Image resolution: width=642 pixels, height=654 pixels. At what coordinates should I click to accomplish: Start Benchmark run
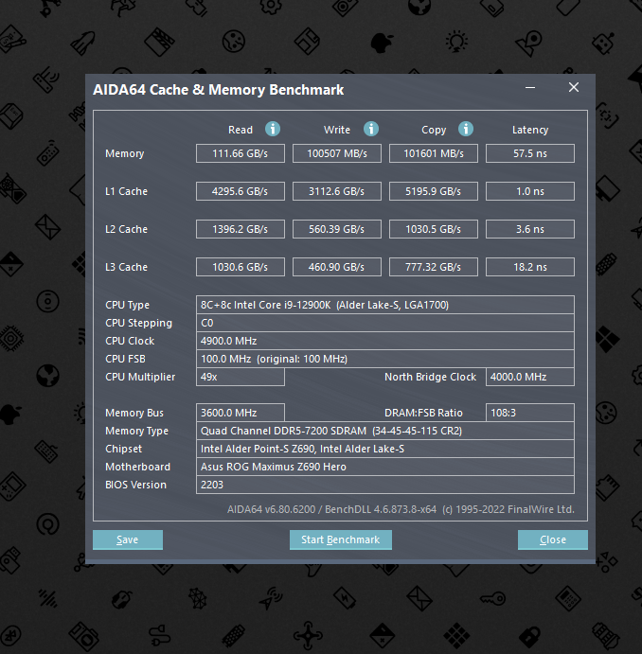pyautogui.click(x=340, y=539)
